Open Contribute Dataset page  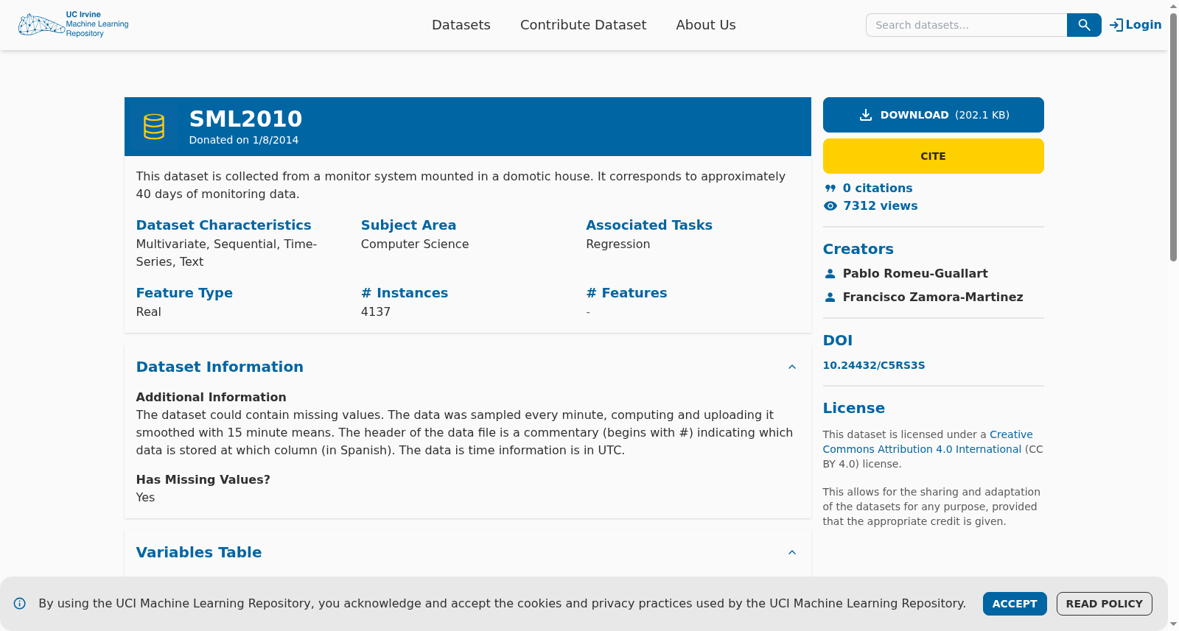tap(584, 25)
